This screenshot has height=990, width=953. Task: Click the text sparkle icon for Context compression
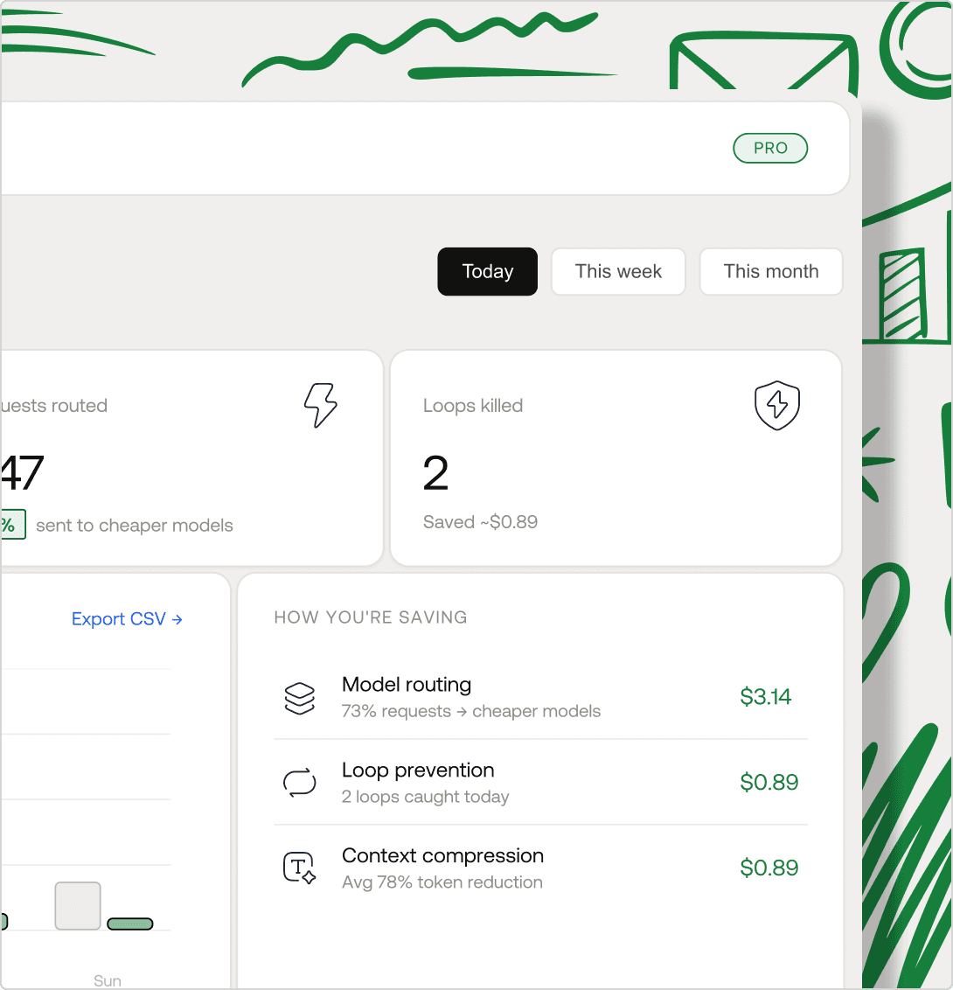coord(300,868)
